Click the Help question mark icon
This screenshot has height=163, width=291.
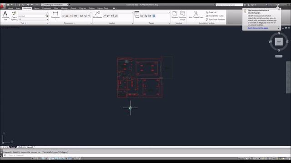[278, 5]
